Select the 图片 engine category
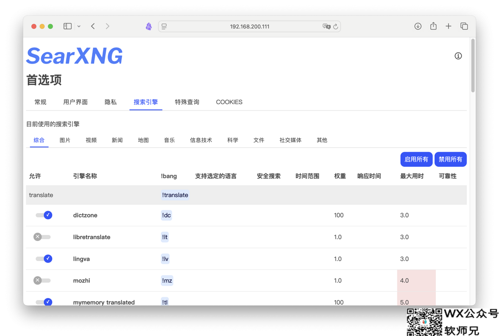499x336 pixels. [x=65, y=140]
